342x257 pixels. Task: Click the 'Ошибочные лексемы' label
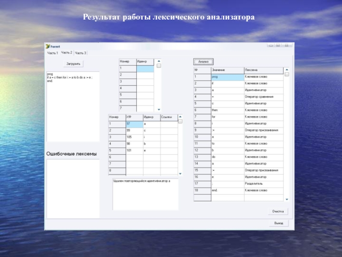(x=71, y=154)
